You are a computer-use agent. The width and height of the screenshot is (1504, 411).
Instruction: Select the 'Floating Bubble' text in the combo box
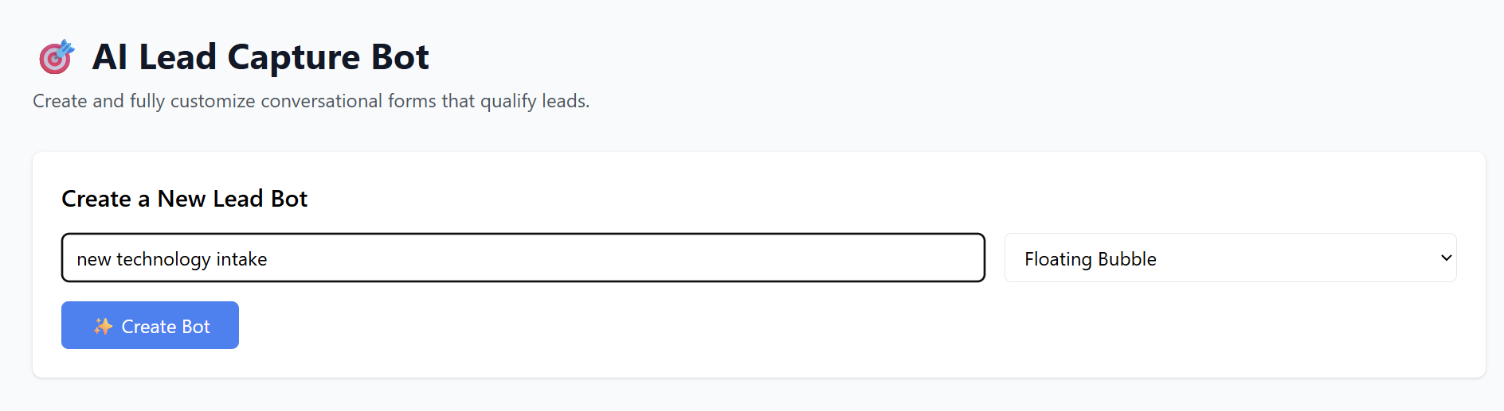[x=1090, y=259]
